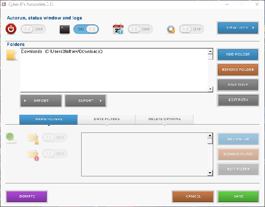Click the filter list scroll up arrow
The image size is (265, 207).
(x=210, y=135)
